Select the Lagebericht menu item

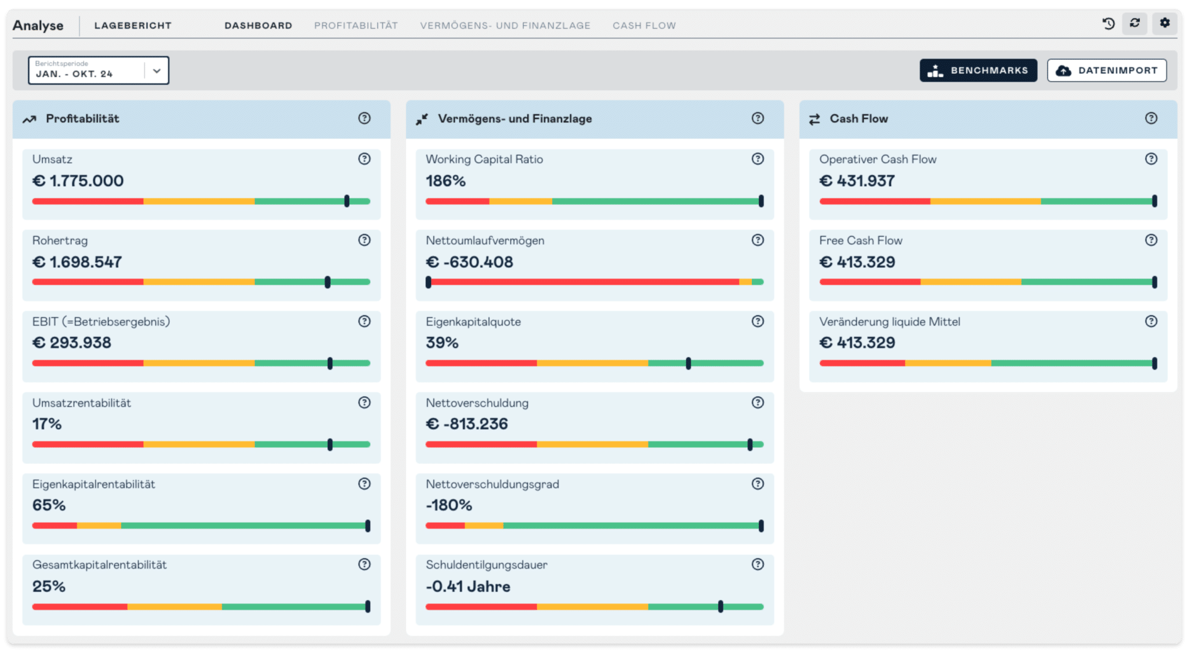coord(133,26)
